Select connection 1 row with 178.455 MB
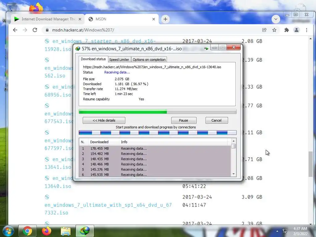The image size is (316, 237). point(155,148)
